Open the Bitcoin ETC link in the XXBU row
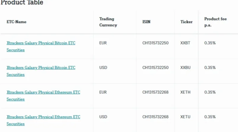Image resolution: width=238 pixels, height=132 pixels. pyautogui.click(x=41, y=68)
